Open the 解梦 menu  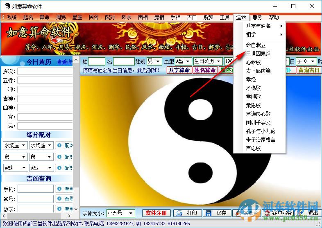pyautogui.click(x=208, y=17)
